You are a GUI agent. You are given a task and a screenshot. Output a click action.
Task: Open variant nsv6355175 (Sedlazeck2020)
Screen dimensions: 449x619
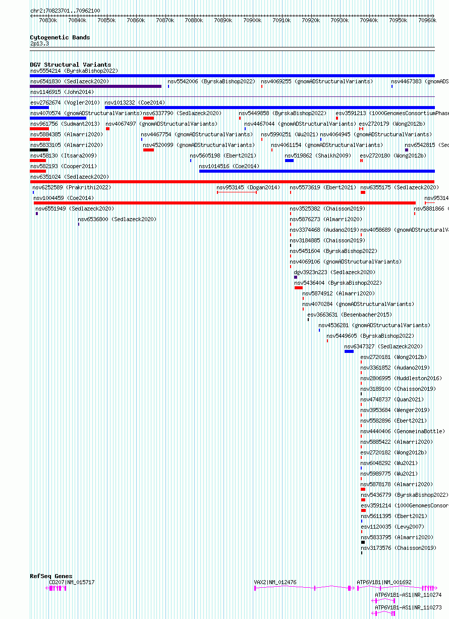click(x=400, y=188)
